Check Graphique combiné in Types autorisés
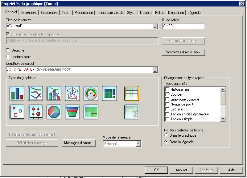This screenshot has height=178, width=247. click(167, 99)
